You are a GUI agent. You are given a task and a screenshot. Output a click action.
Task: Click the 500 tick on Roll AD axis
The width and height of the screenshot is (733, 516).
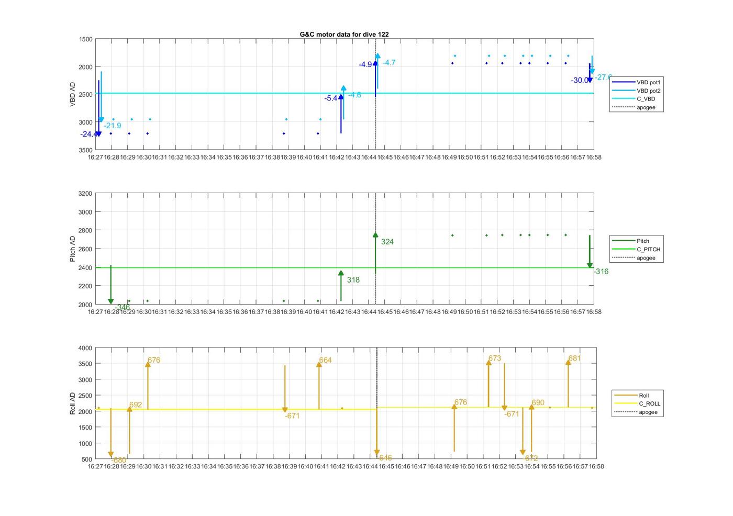coord(87,459)
